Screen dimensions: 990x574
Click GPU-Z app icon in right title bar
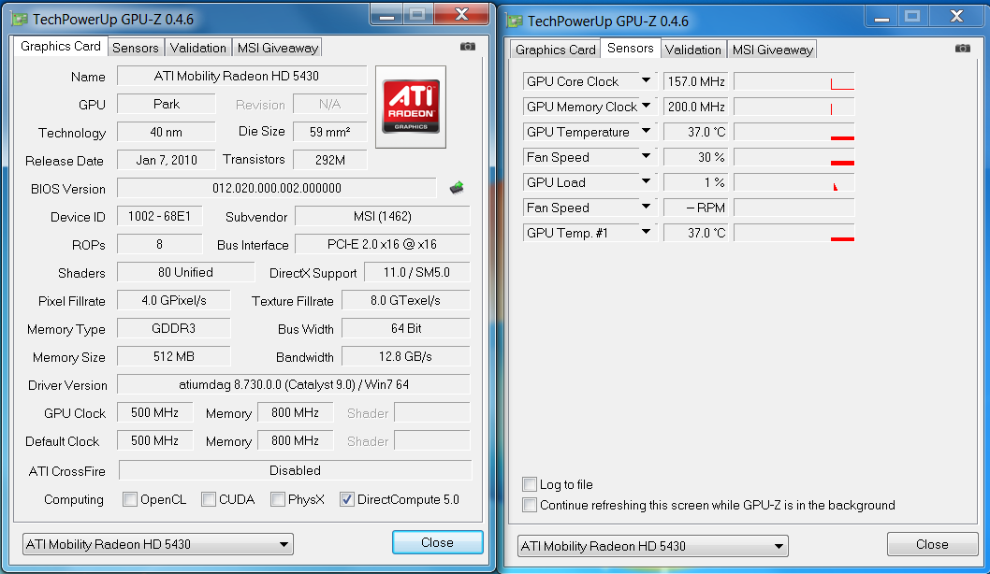coord(514,21)
